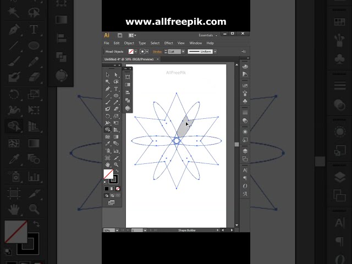Select the Artboard tool
Viewport: 352px width, 264px height.
point(108,158)
